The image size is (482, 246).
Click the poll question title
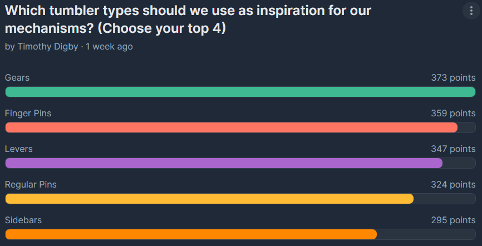coord(188,19)
